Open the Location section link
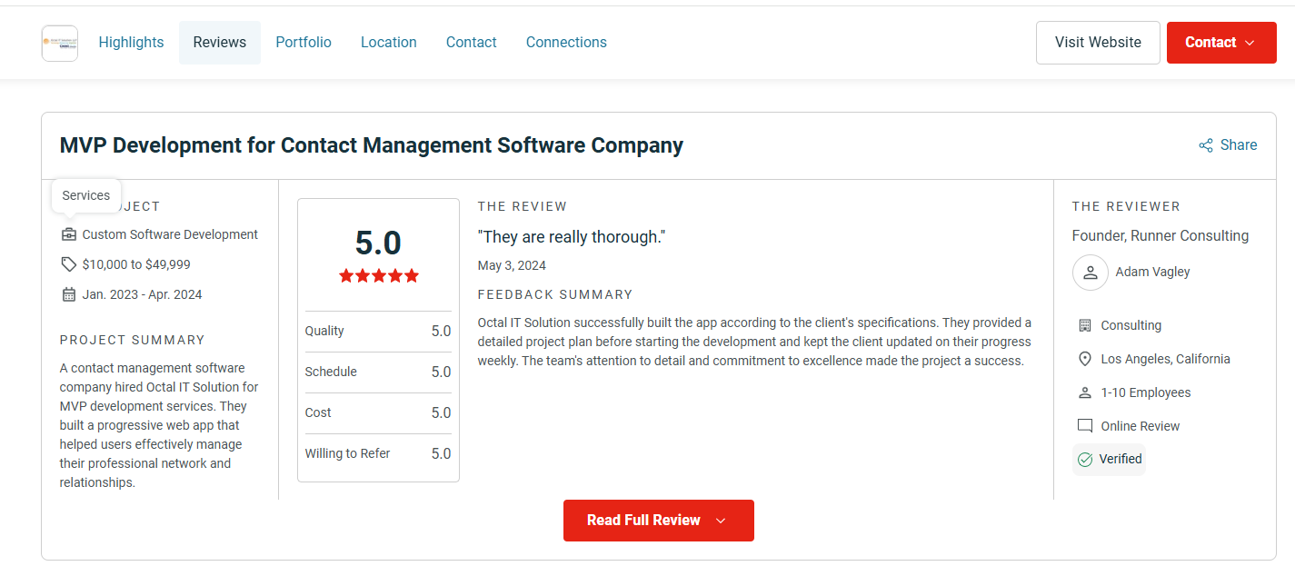 [388, 42]
